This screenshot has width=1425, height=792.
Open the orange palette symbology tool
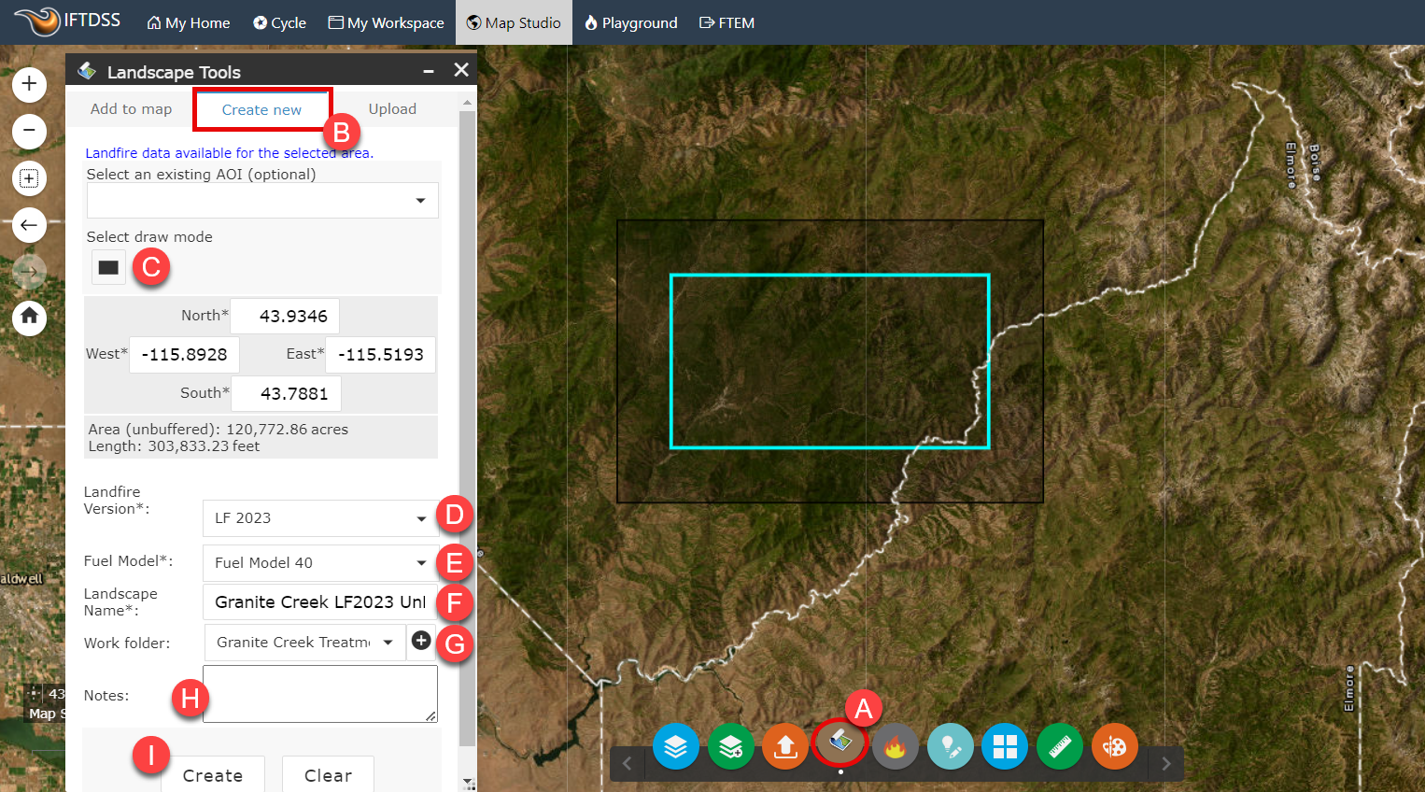tap(1114, 746)
